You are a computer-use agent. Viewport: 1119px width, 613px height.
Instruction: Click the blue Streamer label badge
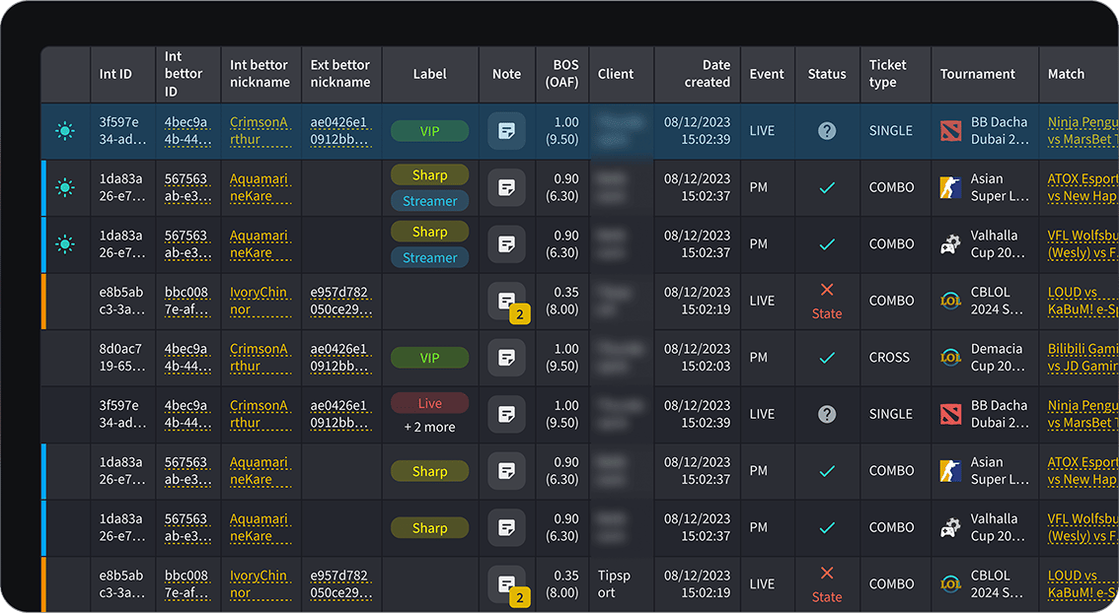pos(429,200)
